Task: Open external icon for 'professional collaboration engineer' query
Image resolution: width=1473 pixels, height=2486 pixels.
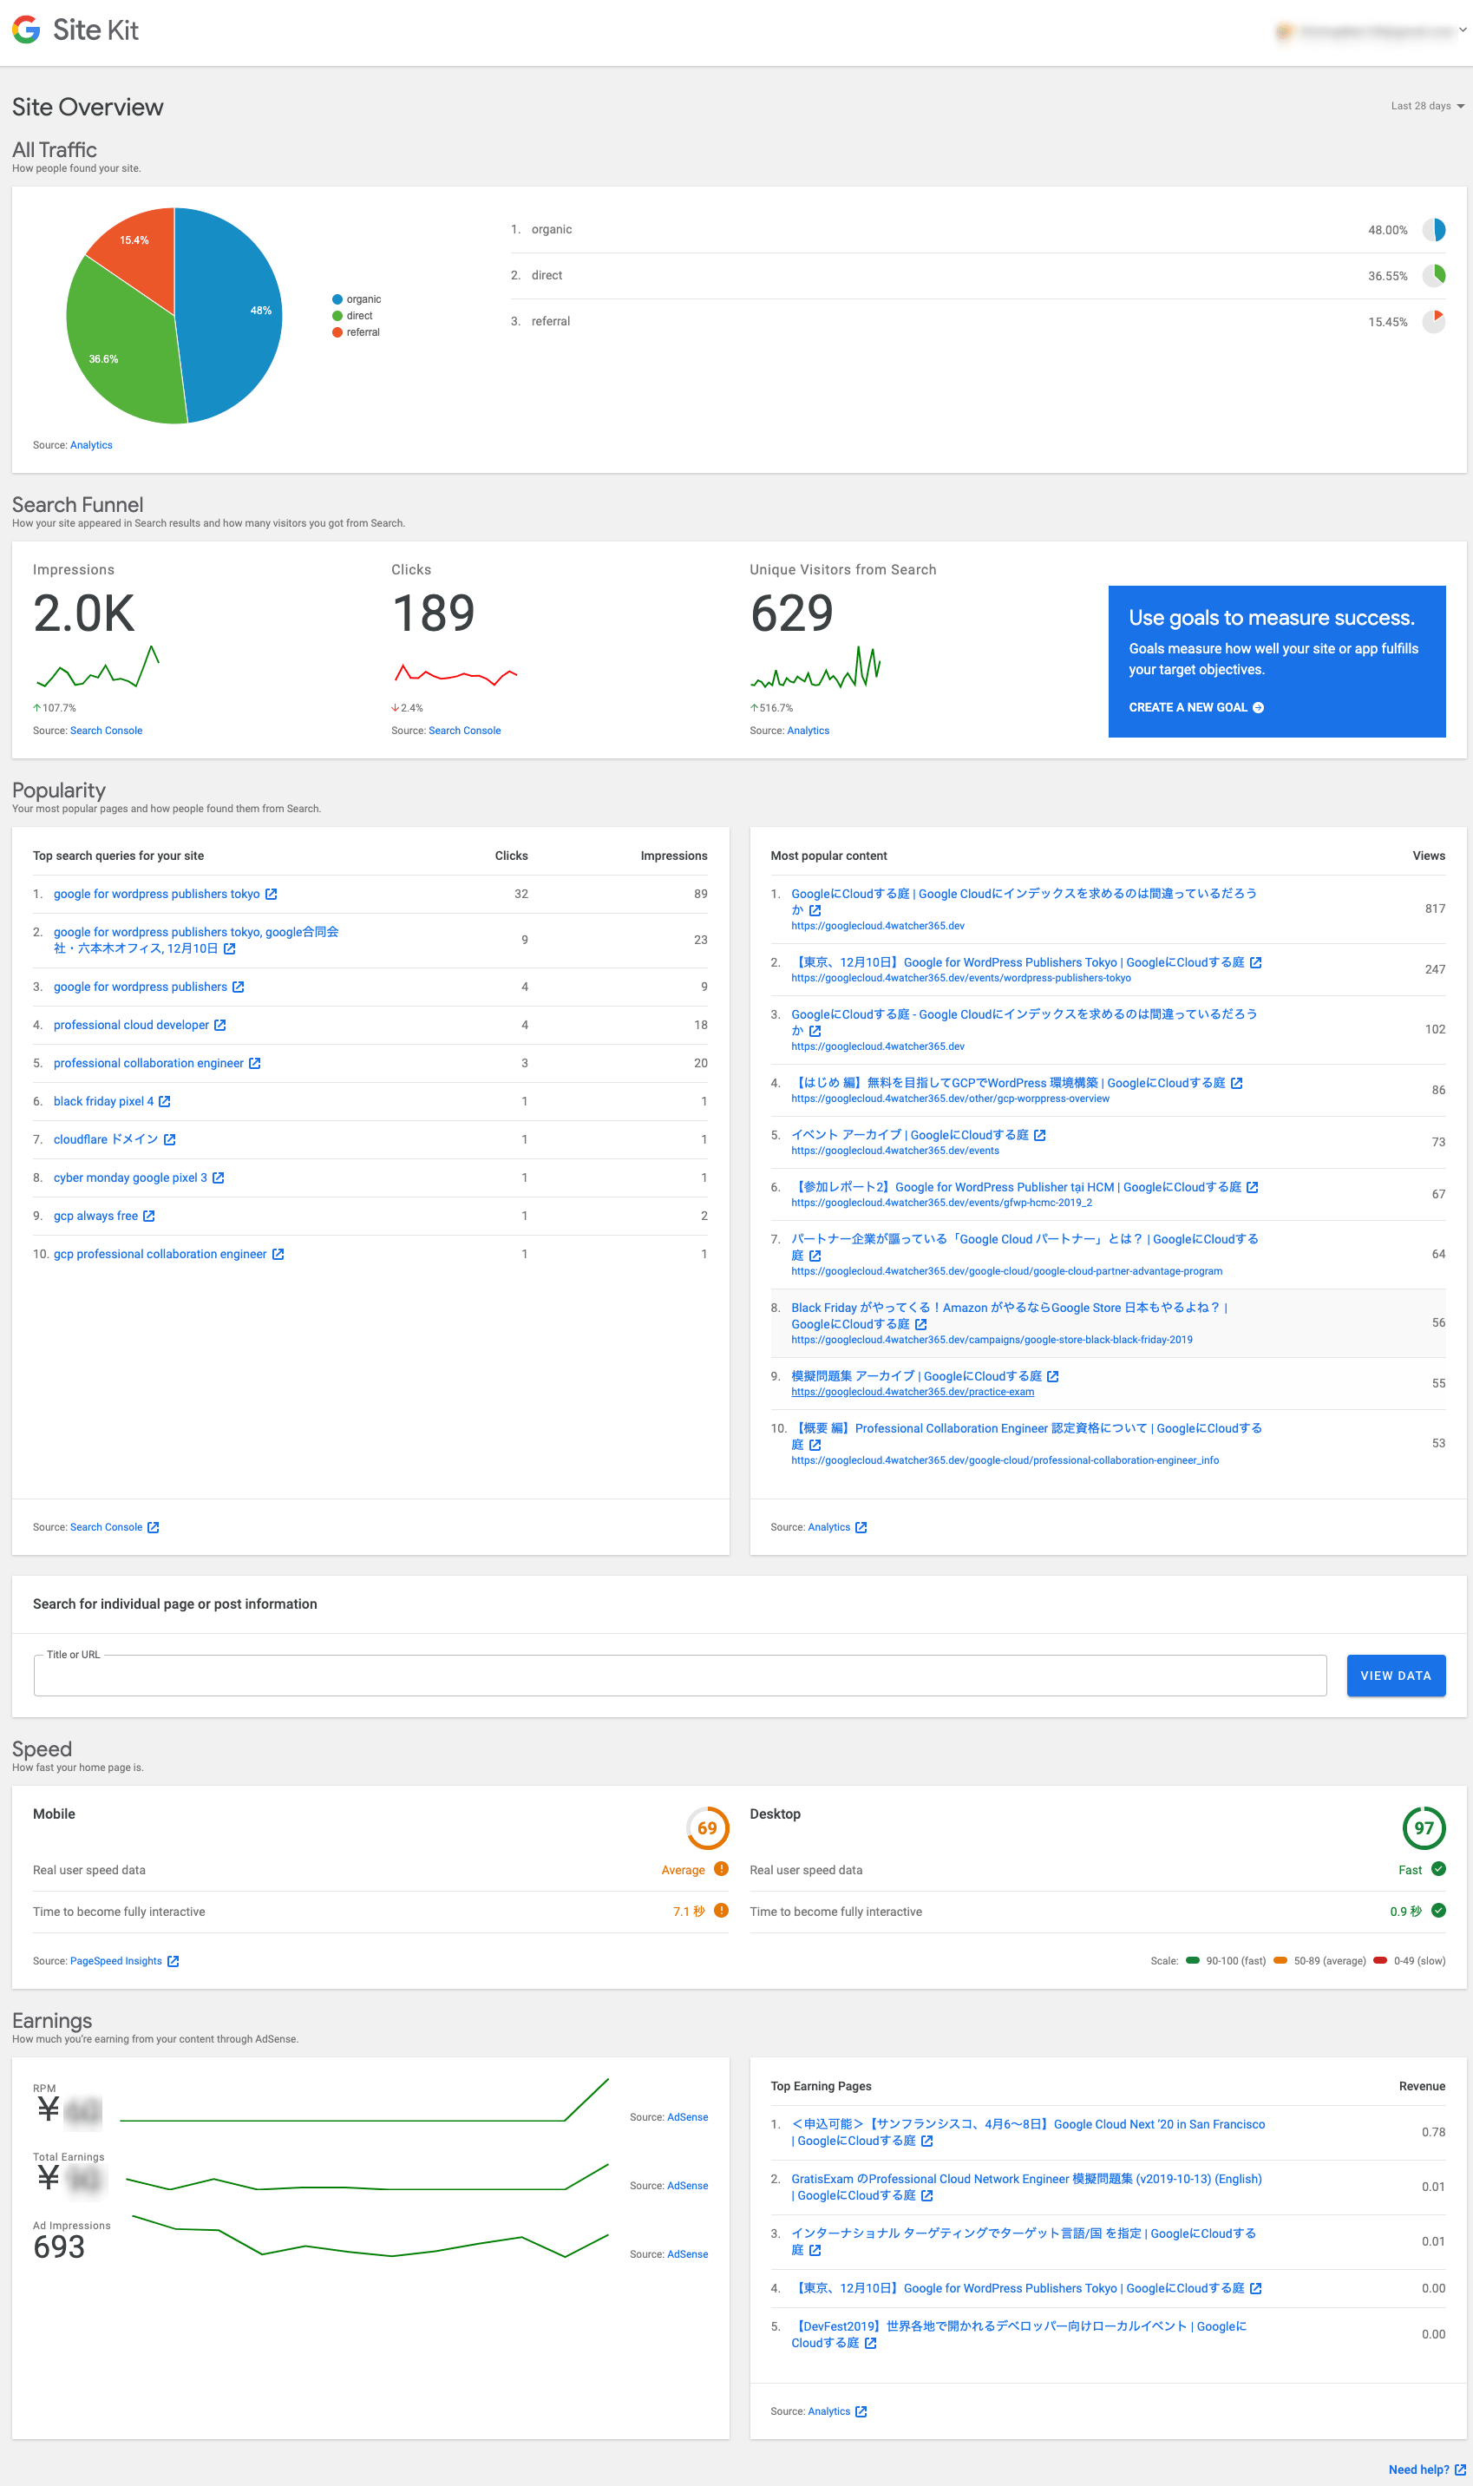Action: 255,1063
